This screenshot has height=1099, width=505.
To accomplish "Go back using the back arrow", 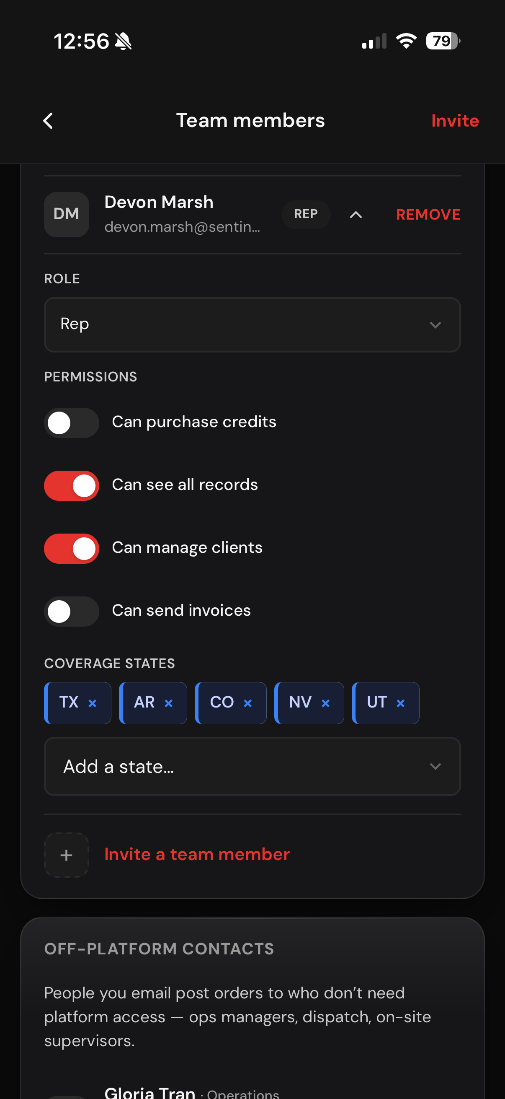I will pyautogui.click(x=49, y=121).
